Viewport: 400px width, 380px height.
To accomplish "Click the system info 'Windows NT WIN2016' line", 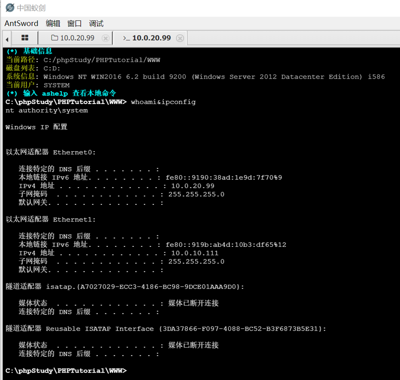I will [195, 77].
